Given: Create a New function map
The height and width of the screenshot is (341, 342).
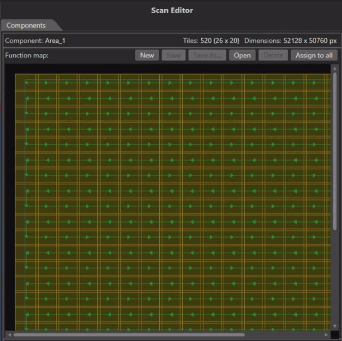Looking at the screenshot, I should 147,55.
